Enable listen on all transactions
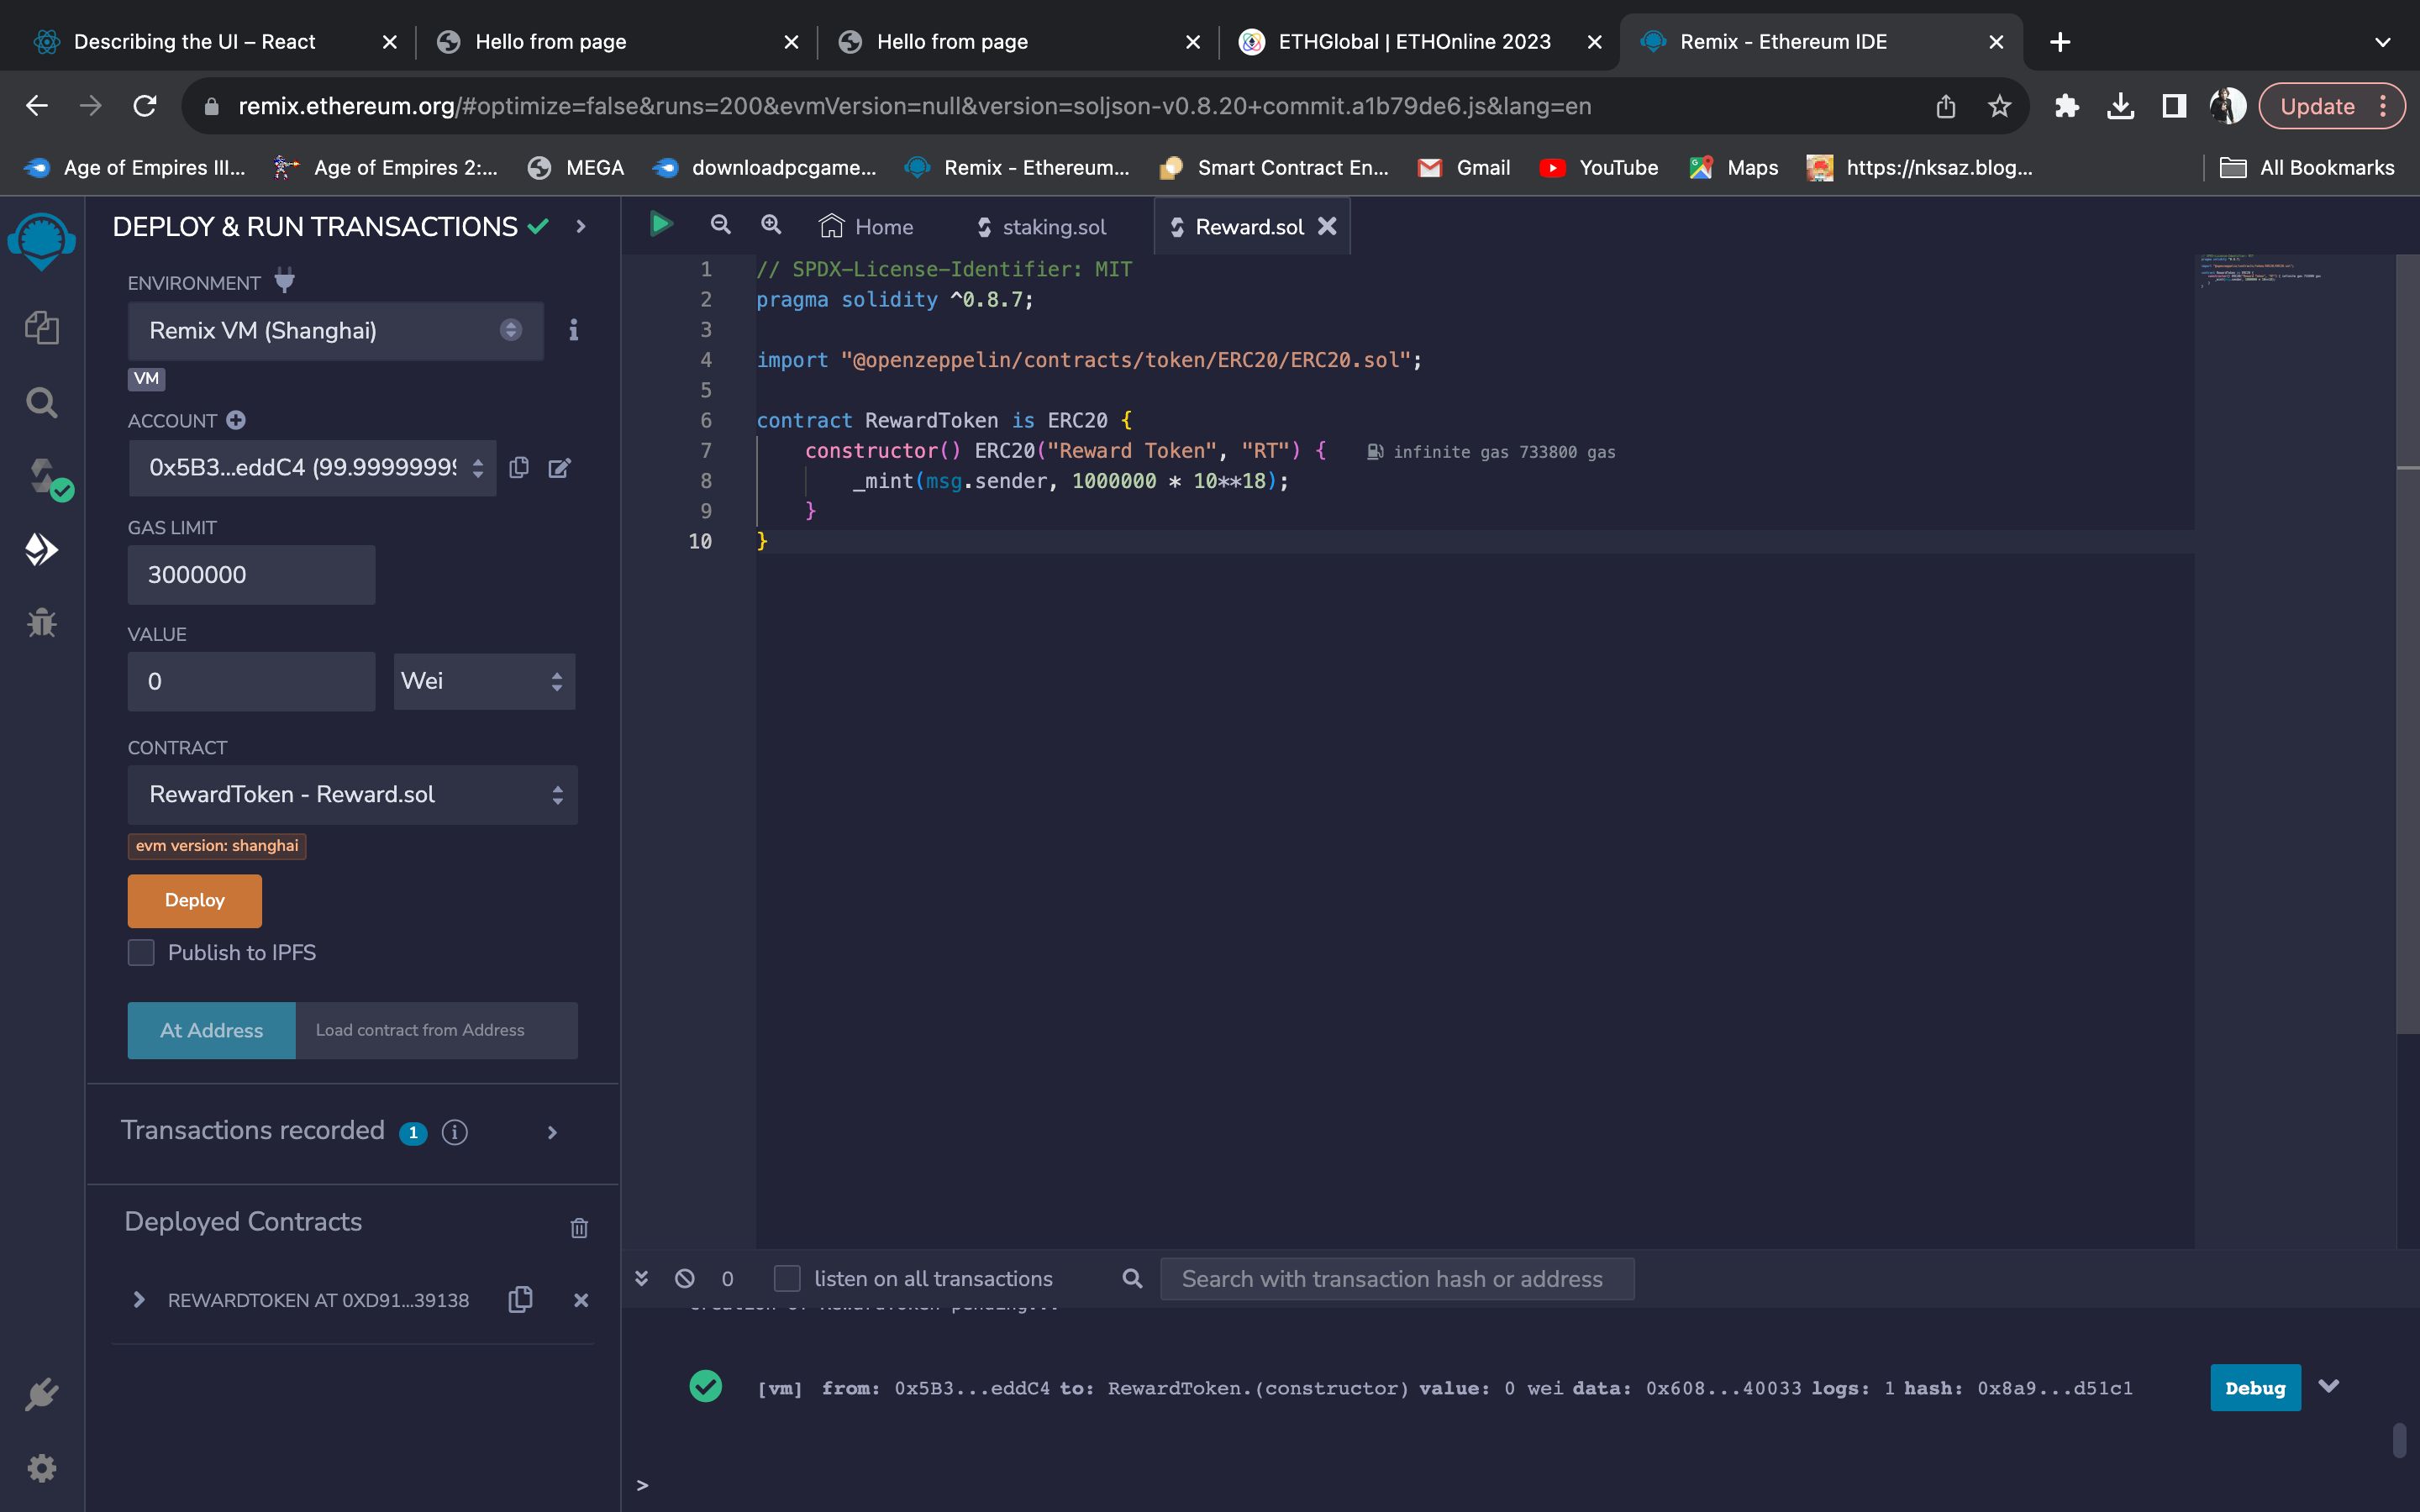Viewport: 2420px width, 1512px height. click(788, 1278)
